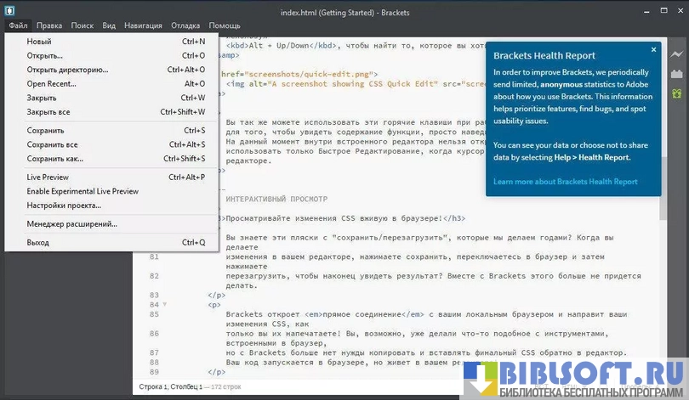Click the green update notification gift icon
The height and width of the screenshot is (400, 689).
click(677, 93)
